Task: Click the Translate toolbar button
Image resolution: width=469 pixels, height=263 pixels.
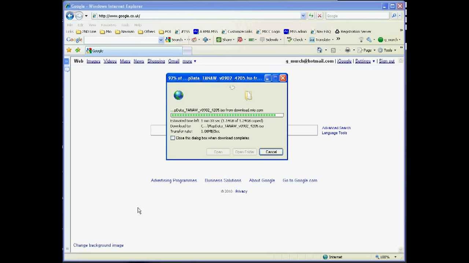Action: click(x=320, y=39)
